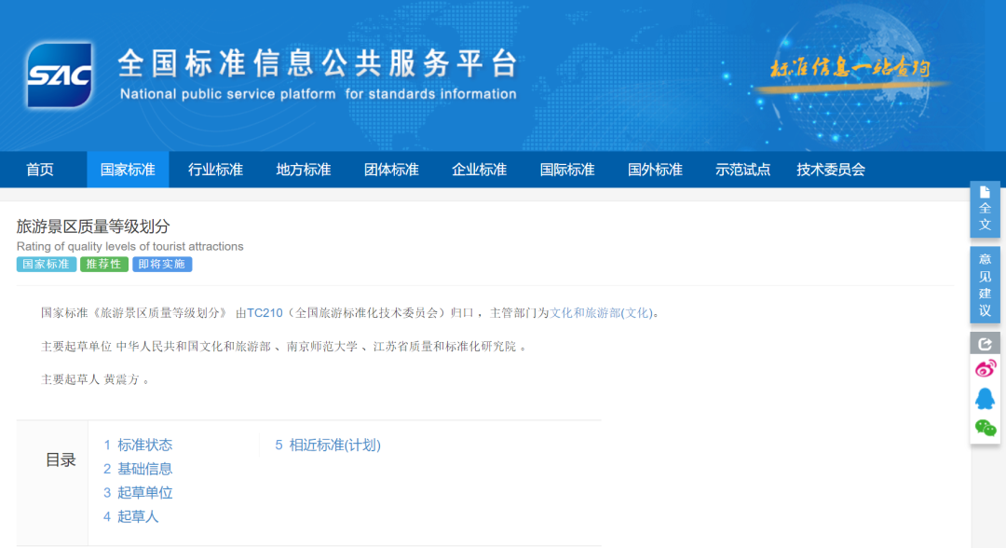Jump to 4 起草人 section

click(131, 516)
